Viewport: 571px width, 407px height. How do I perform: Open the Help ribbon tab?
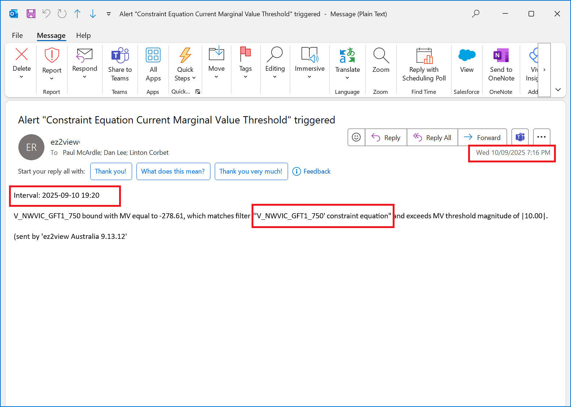tap(83, 35)
